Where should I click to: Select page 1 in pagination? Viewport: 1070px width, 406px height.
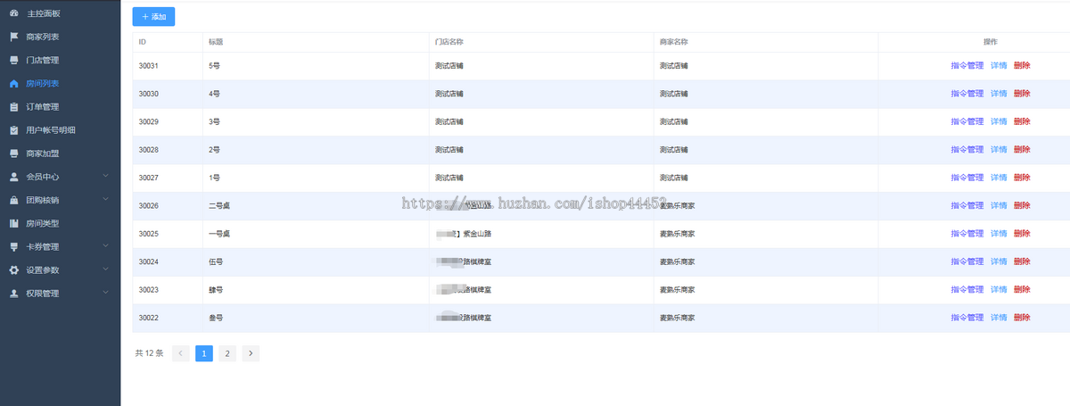click(x=204, y=353)
